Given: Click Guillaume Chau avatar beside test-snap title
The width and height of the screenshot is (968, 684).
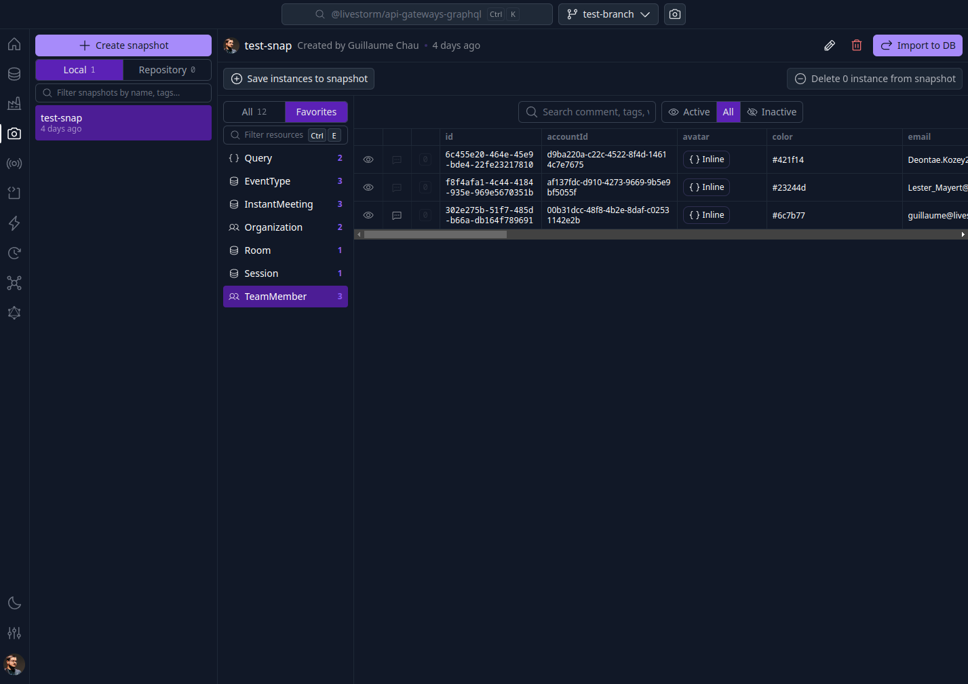Looking at the screenshot, I should [231, 45].
